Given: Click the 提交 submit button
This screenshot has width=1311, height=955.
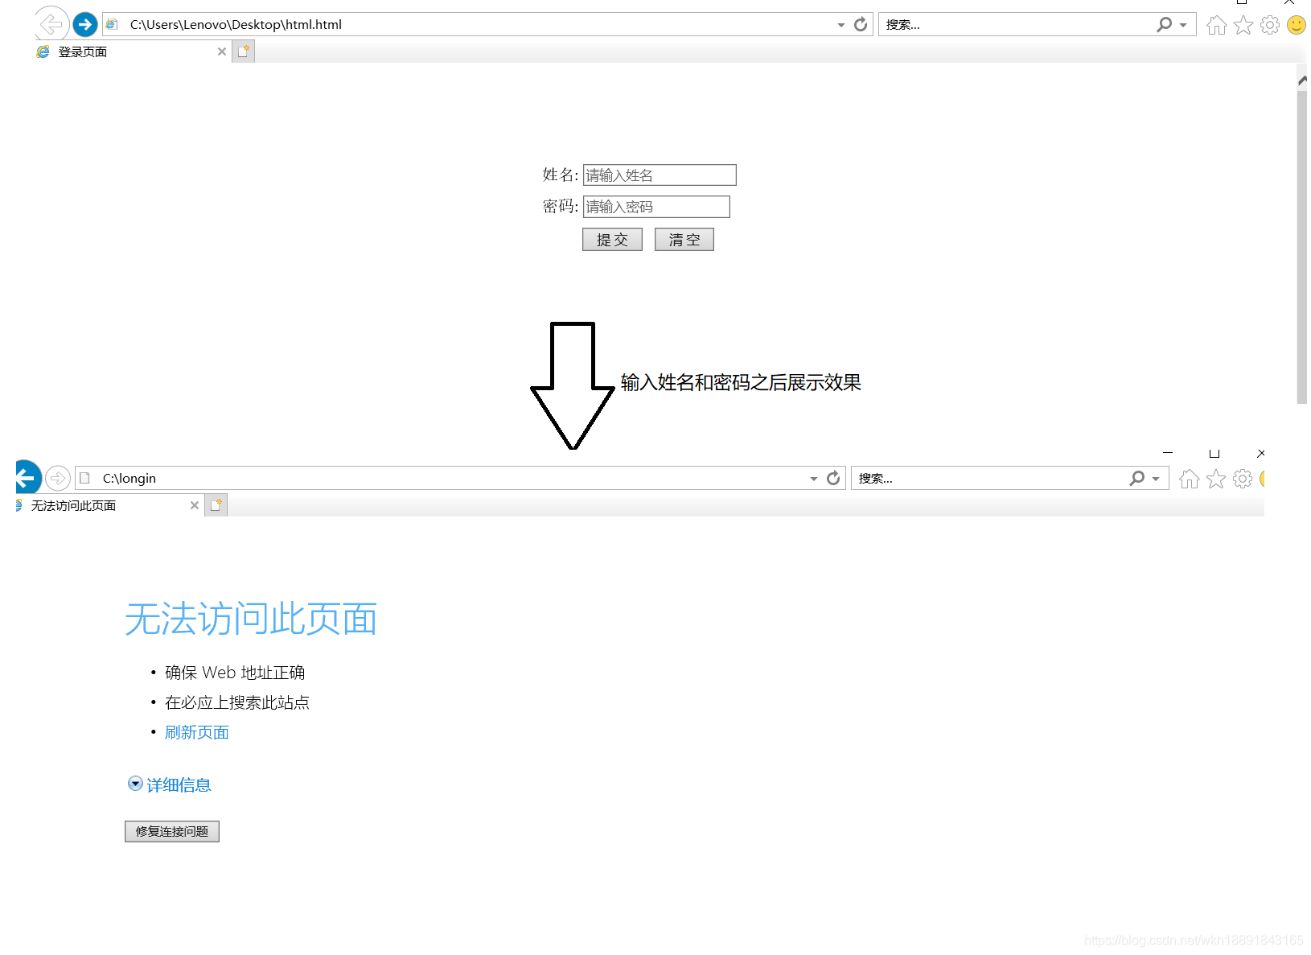Looking at the screenshot, I should (x=612, y=240).
